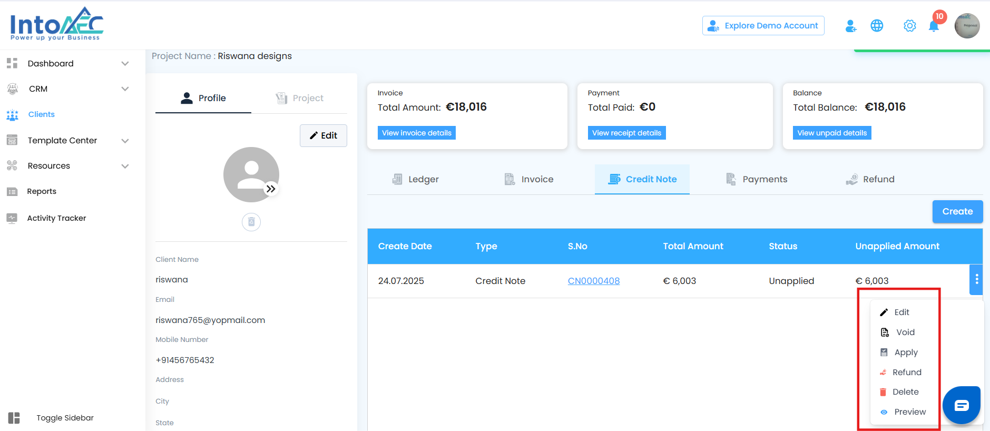Click the red Delete trash icon
Viewport: 990px width, 431px height.
click(883, 392)
